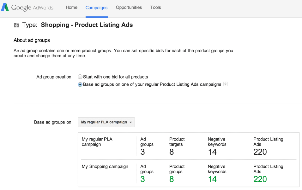Click the Product targets value 8
302x190 pixels.
tap(172, 152)
